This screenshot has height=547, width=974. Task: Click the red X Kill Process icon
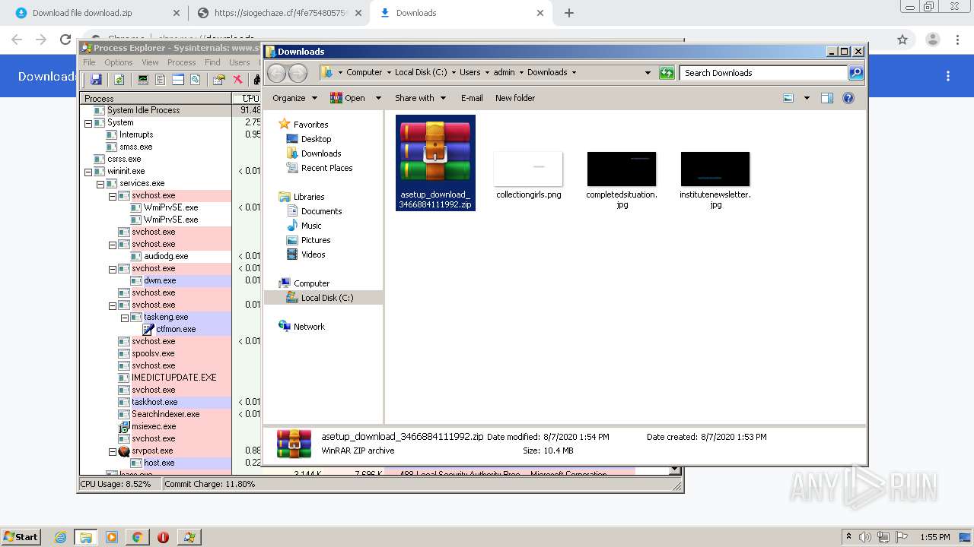pyautogui.click(x=237, y=80)
